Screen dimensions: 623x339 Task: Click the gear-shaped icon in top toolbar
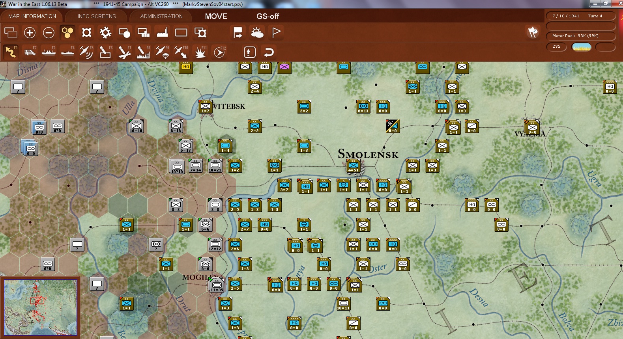(x=105, y=33)
